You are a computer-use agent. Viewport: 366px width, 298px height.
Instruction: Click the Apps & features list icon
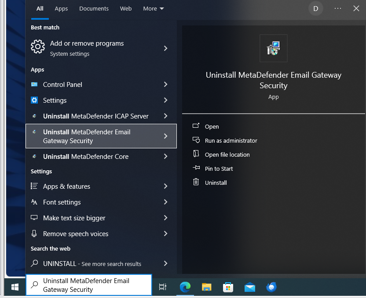(x=34, y=186)
